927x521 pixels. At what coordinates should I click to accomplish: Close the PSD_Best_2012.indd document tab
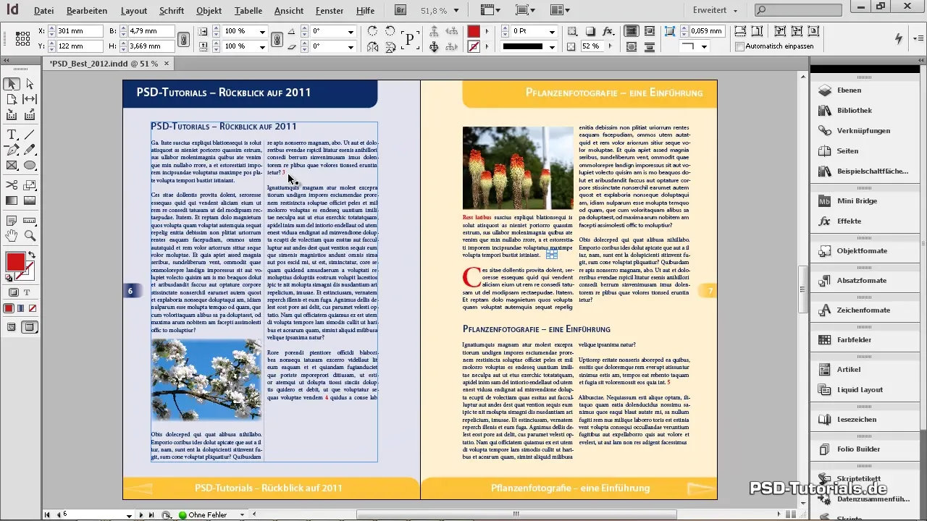[166, 64]
